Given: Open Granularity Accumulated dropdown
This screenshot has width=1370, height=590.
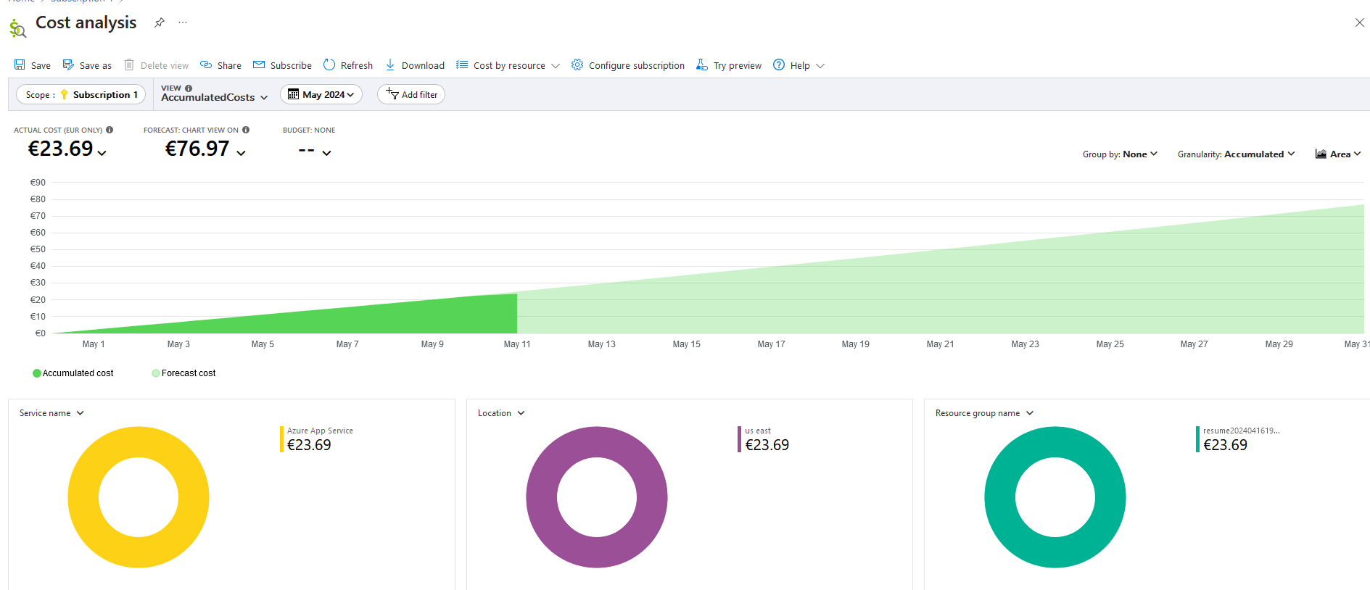Looking at the screenshot, I should click(1236, 154).
